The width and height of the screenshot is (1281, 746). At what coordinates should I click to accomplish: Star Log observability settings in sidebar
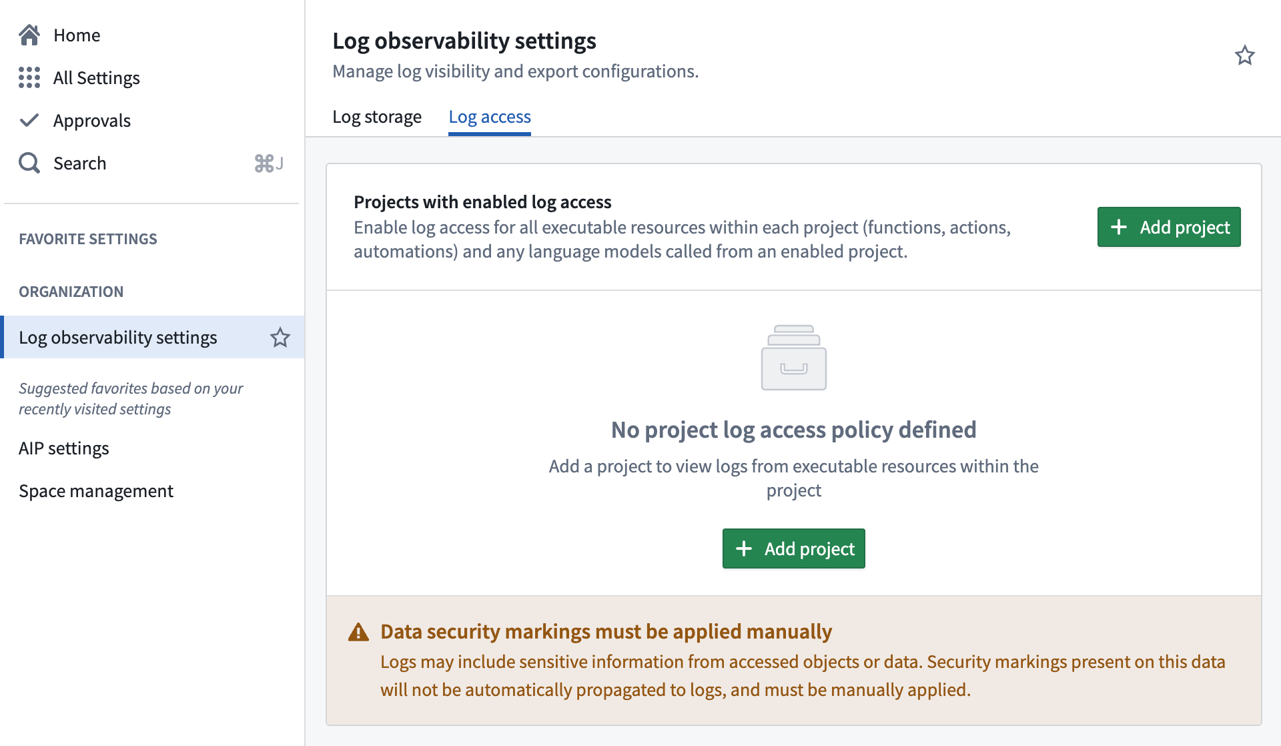click(280, 338)
